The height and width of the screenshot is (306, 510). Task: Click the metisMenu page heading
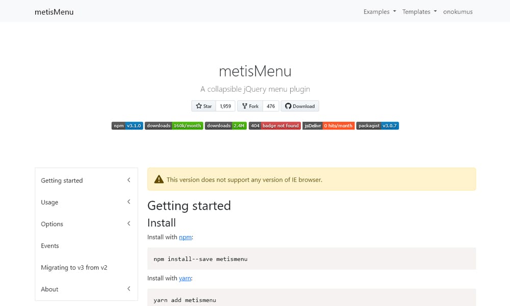(x=255, y=71)
